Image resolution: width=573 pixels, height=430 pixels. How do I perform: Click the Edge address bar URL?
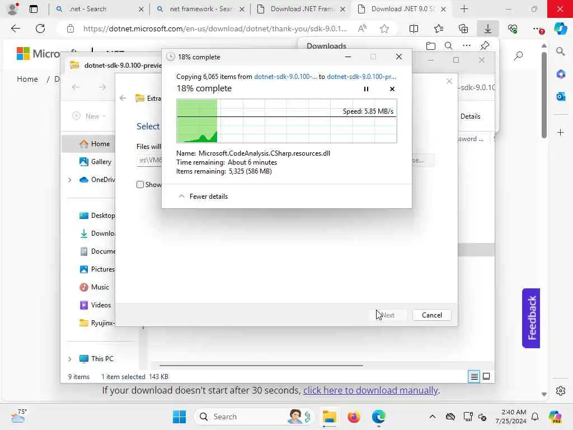click(x=215, y=29)
